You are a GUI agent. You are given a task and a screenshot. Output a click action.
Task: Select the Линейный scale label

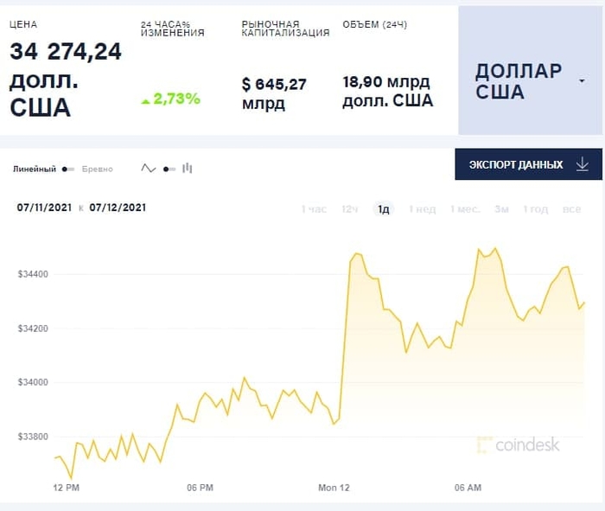pyautogui.click(x=35, y=169)
